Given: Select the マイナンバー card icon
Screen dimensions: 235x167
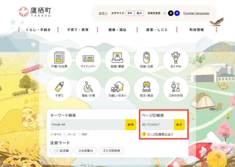Looking at the screenshot, I should pos(88,60).
